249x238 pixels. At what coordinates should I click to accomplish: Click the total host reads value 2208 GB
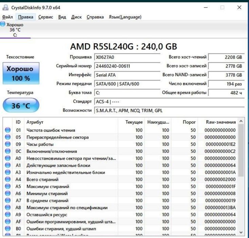pyautogui.click(x=226, y=57)
